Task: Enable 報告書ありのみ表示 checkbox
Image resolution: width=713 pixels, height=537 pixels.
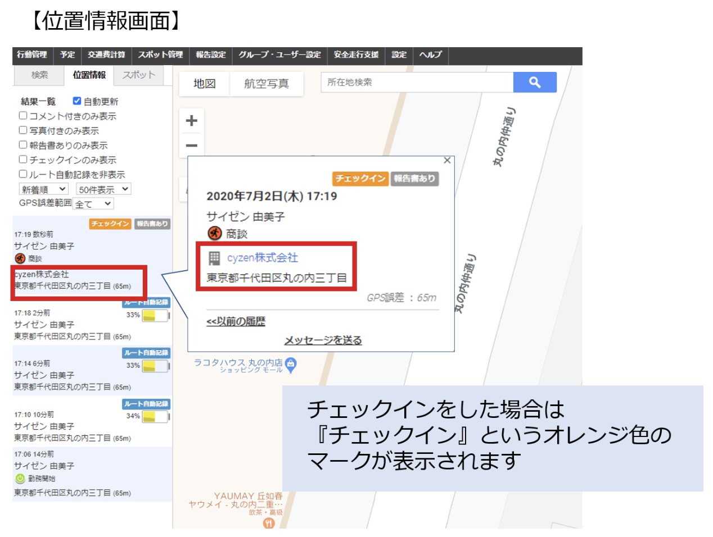Action: coord(23,144)
